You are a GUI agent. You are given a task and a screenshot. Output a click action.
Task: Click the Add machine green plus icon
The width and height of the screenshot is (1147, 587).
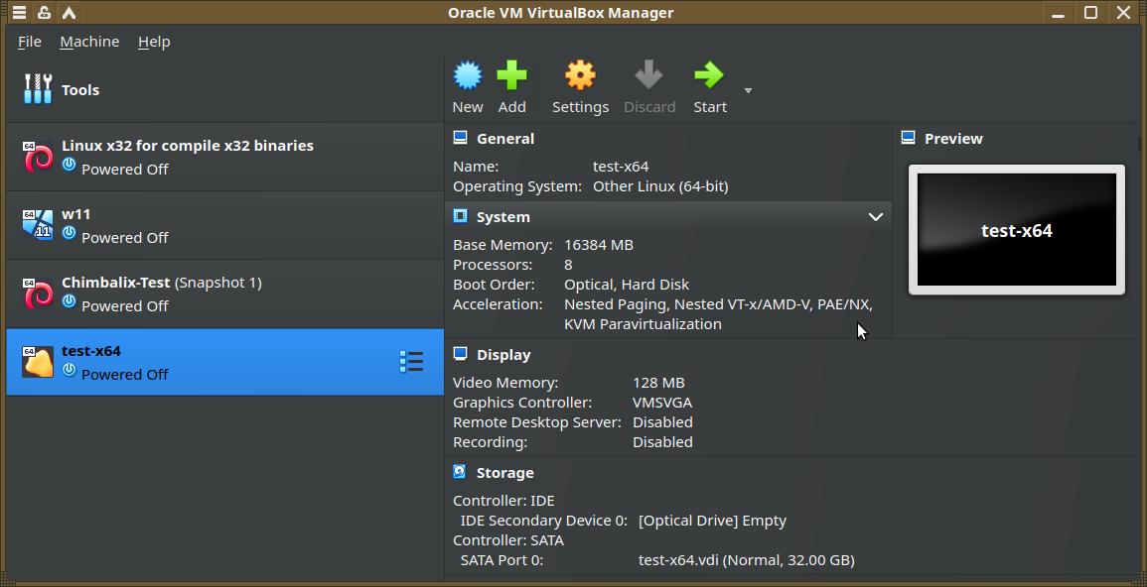pos(511,76)
